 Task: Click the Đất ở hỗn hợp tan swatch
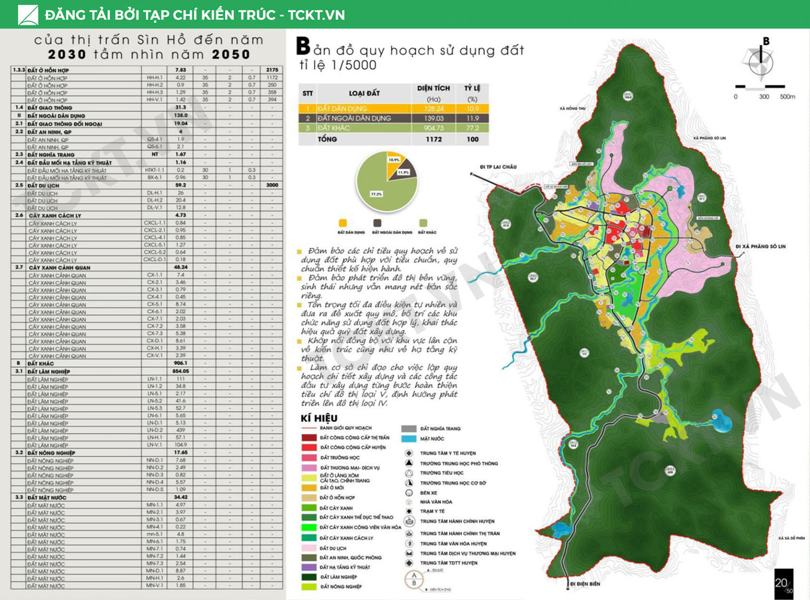point(309,497)
